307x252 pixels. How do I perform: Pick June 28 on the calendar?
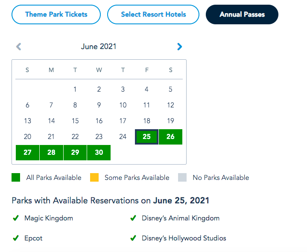pyautogui.click(x=51, y=153)
